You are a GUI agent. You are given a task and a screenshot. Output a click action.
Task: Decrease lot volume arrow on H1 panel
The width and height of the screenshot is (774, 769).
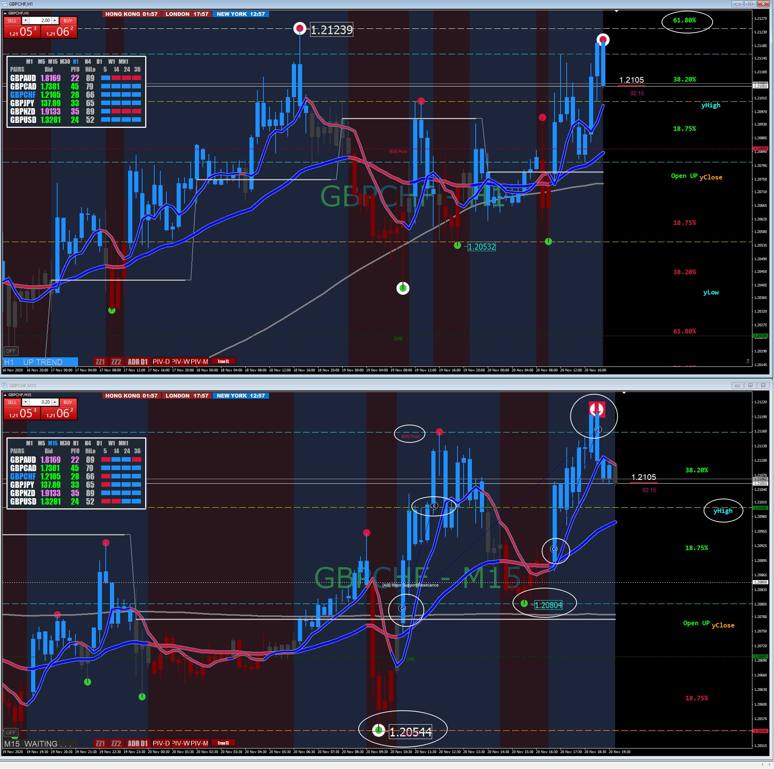coord(26,20)
